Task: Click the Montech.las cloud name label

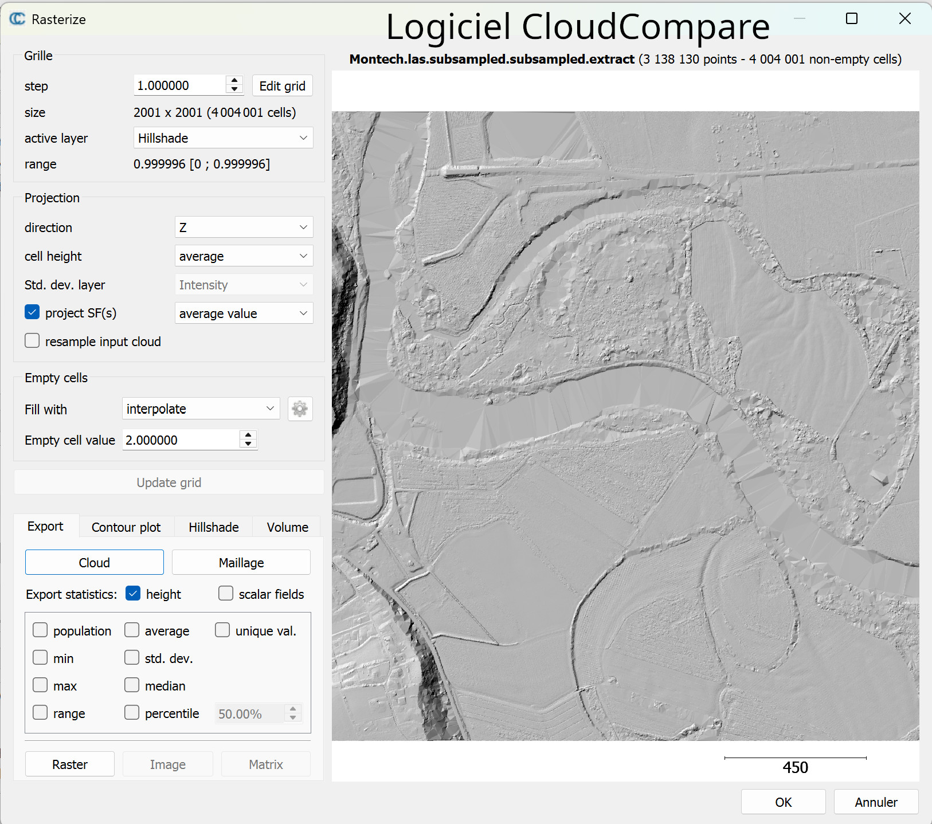Action: click(492, 59)
